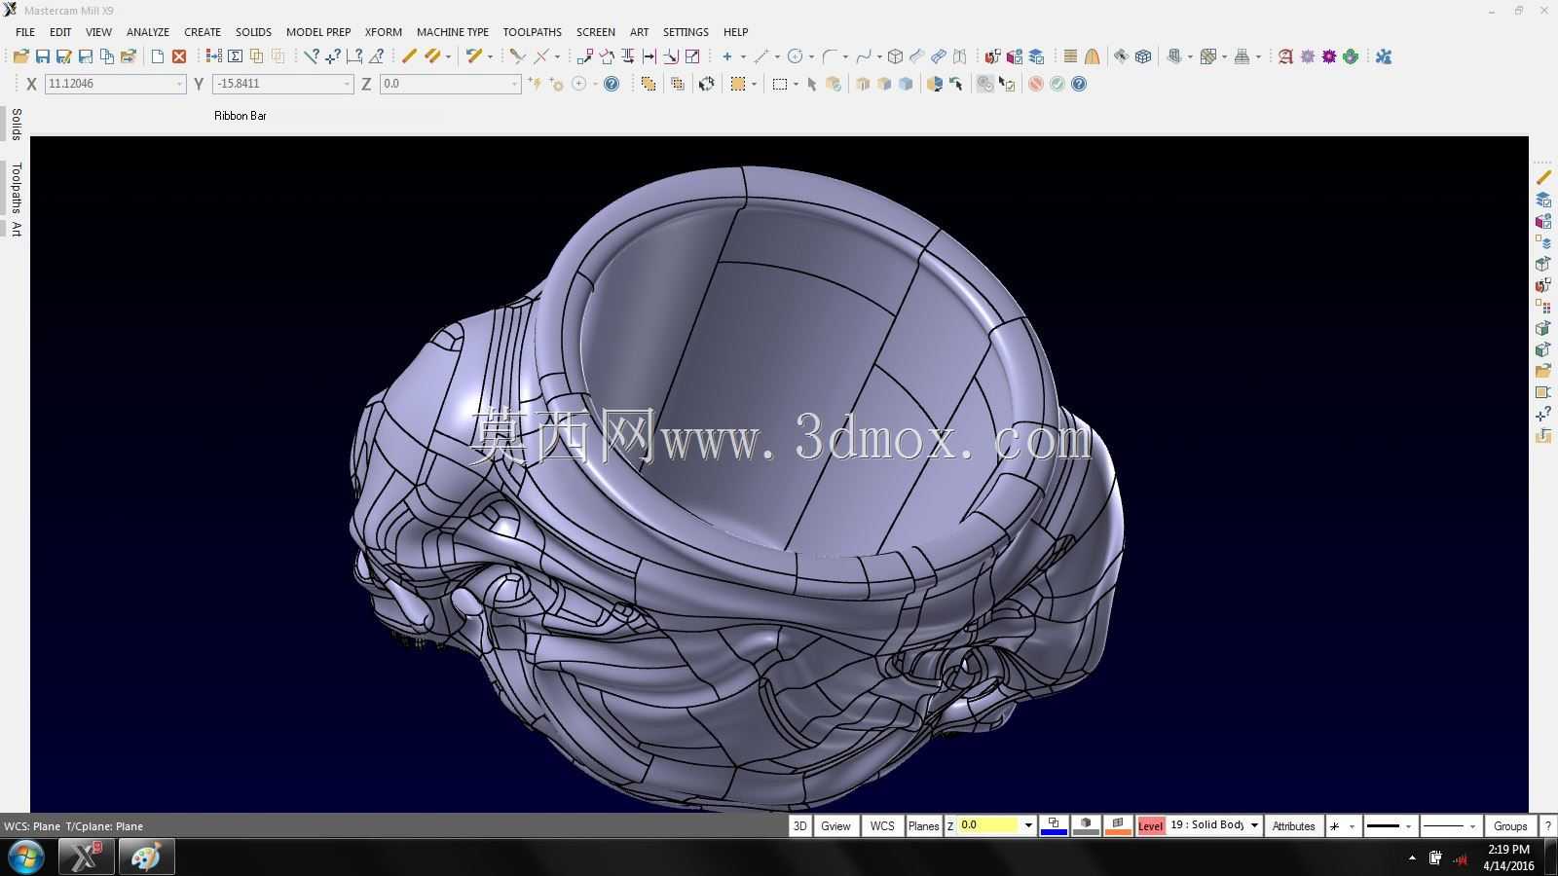Click the red X delete icon
Screen dimensions: 1558x876
179,56
